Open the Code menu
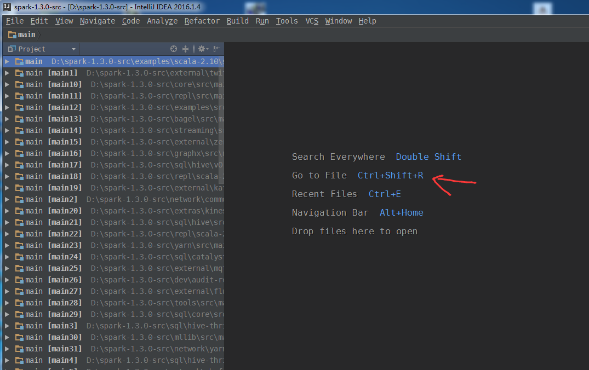 coord(131,21)
